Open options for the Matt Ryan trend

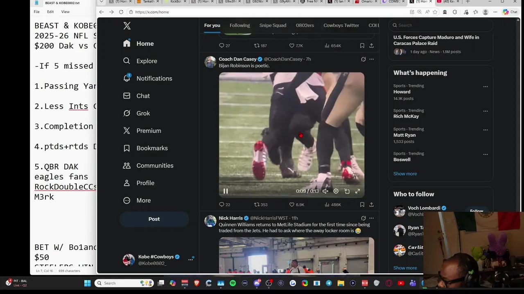tap(486, 130)
